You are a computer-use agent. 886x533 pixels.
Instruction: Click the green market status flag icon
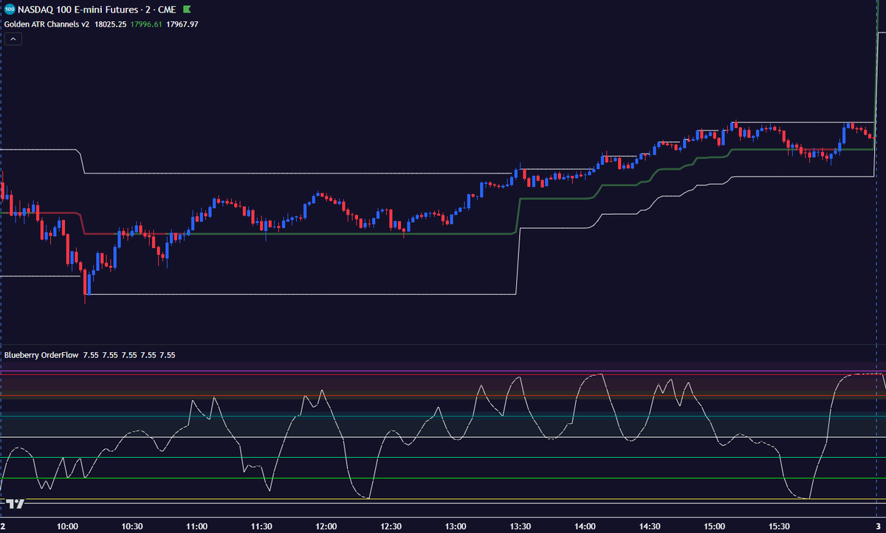pos(188,10)
